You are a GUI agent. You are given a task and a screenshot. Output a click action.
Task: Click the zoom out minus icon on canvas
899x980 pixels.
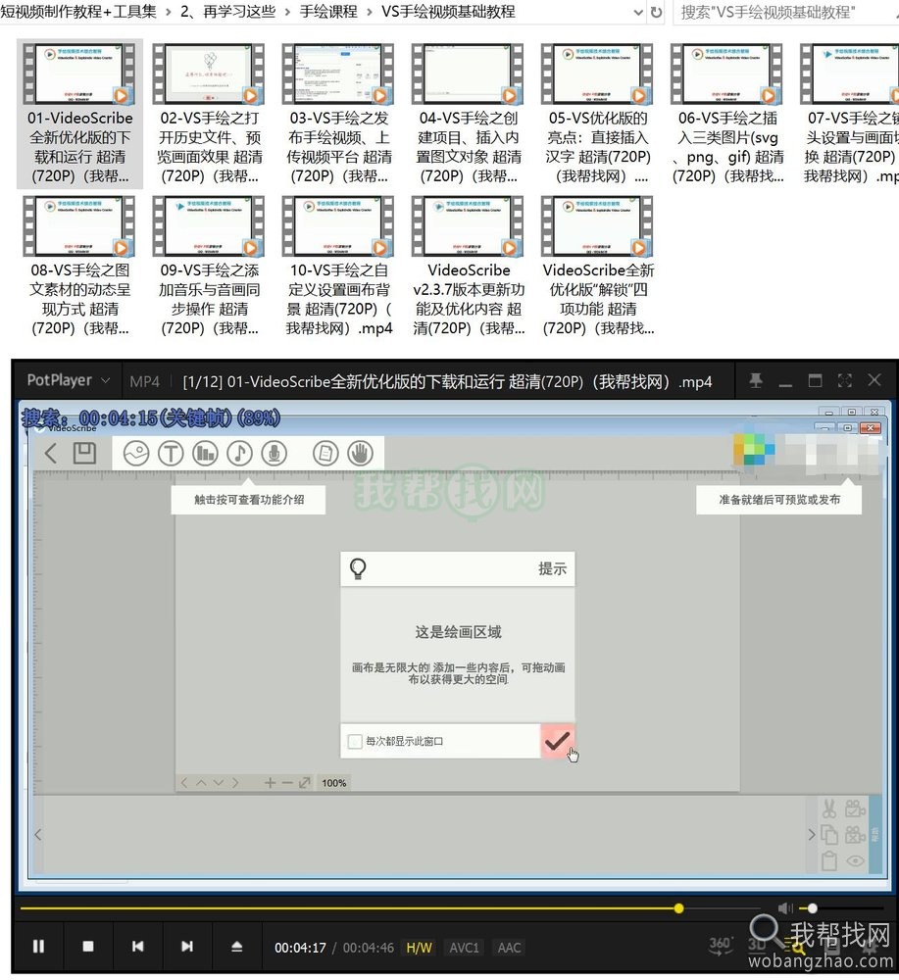287,782
